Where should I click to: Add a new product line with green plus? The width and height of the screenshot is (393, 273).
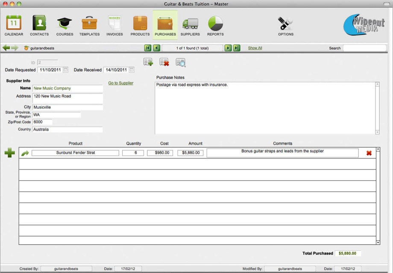[x=9, y=153]
